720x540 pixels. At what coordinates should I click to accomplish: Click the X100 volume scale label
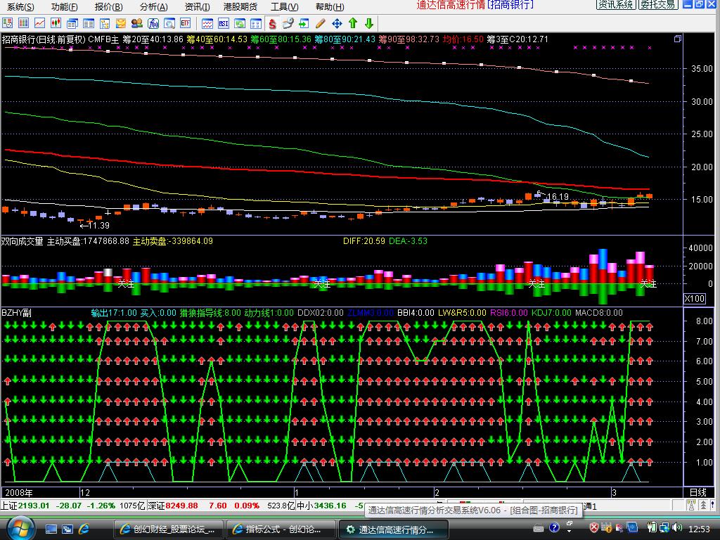pyautogui.click(x=694, y=298)
